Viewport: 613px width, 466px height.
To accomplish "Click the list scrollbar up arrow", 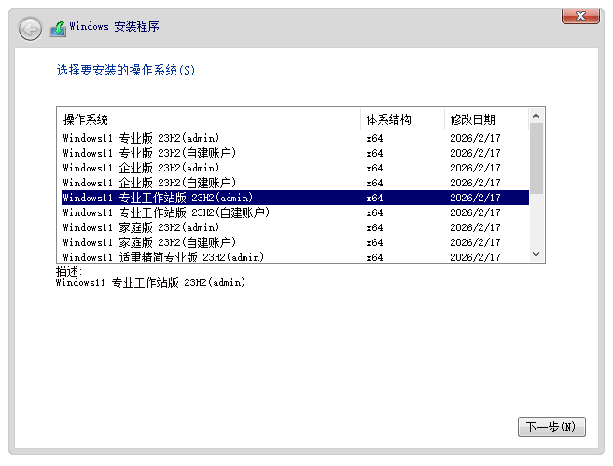I will pyautogui.click(x=536, y=116).
